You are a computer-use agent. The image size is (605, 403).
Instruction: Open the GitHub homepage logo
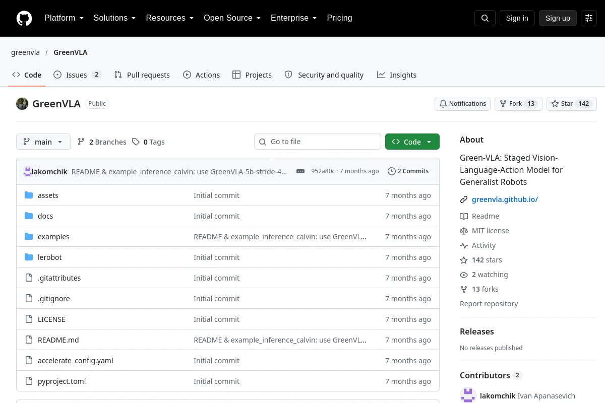[x=24, y=18]
